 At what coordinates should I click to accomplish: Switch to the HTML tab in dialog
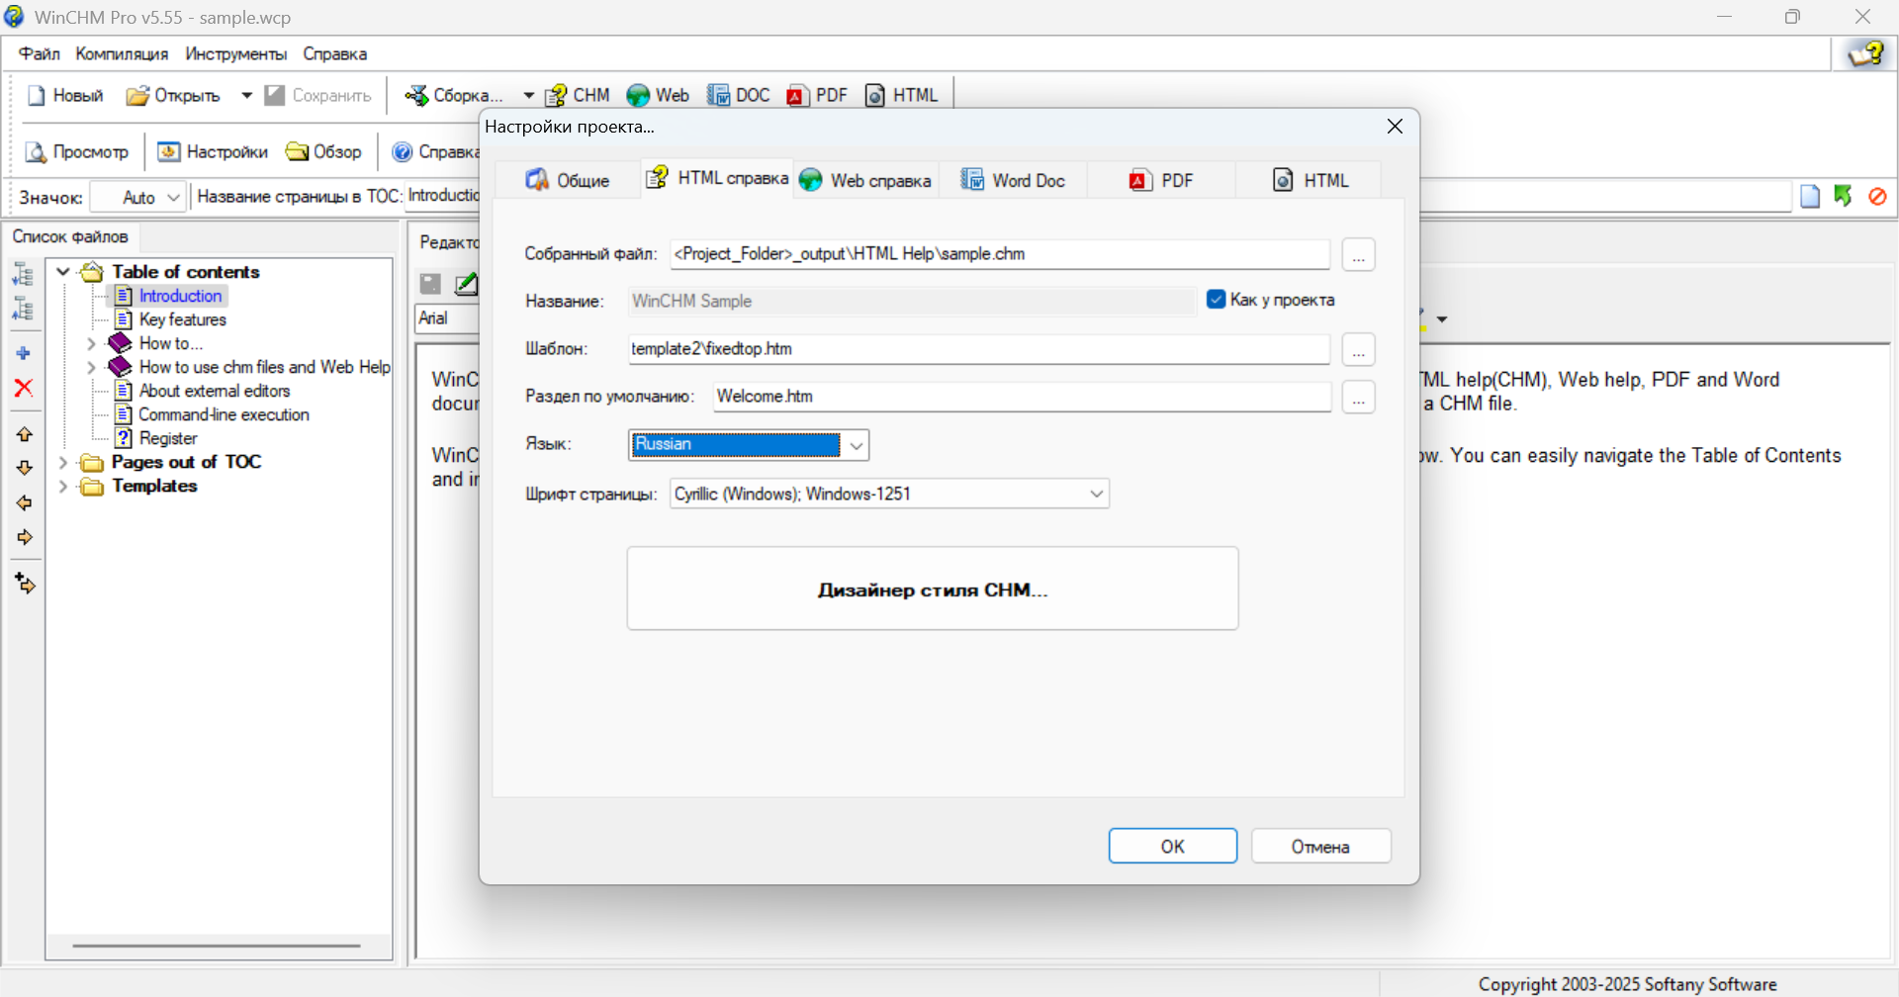pyautogui.click(x=1310, y=180)
